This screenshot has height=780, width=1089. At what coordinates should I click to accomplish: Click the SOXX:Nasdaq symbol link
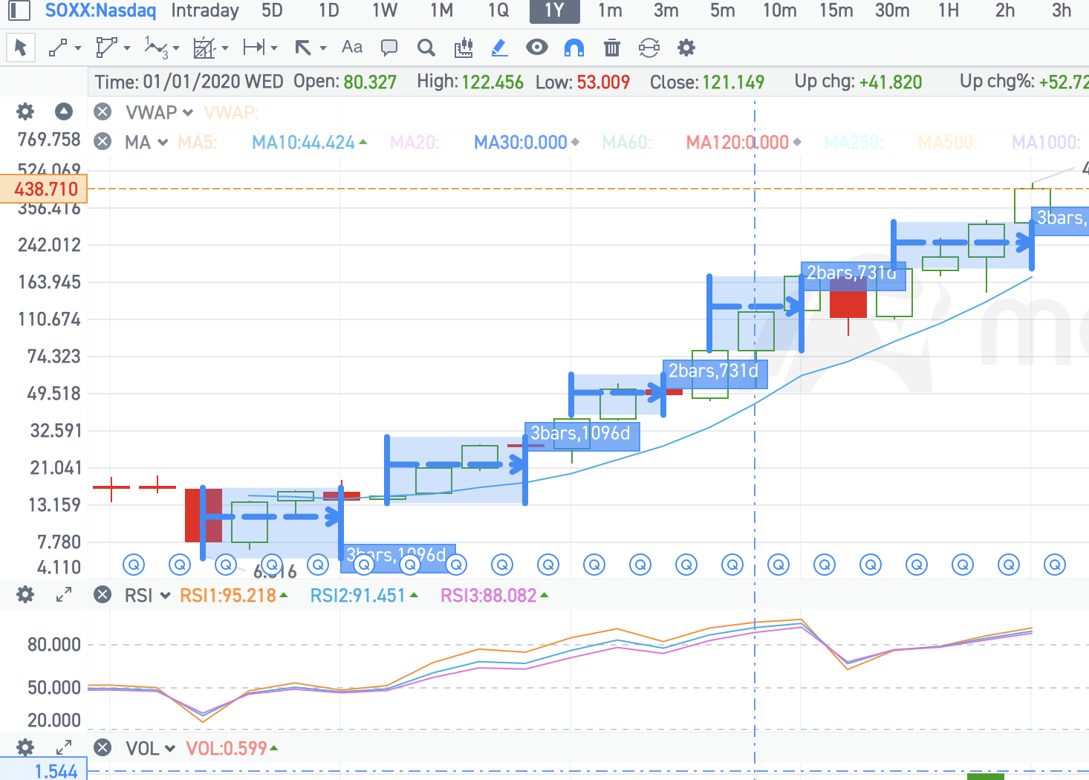pyautogui.click(x=101, y=11)
